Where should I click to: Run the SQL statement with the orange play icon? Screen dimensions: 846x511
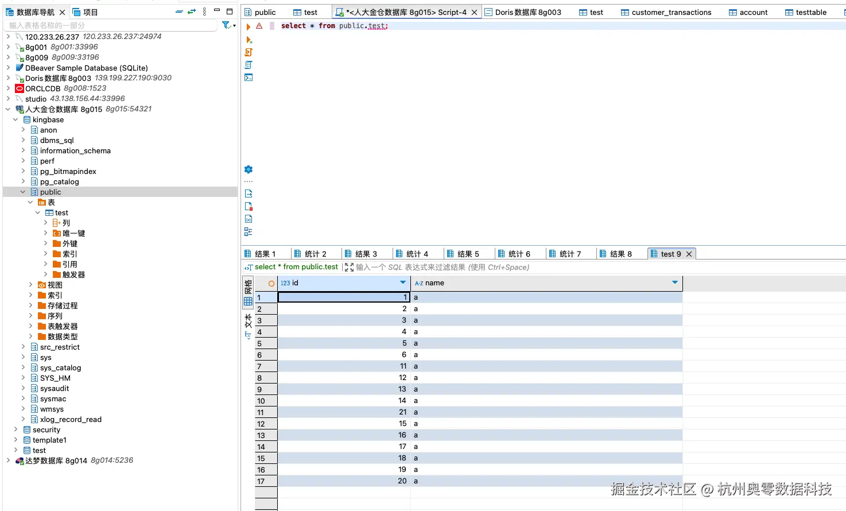(x=249, y=26)
